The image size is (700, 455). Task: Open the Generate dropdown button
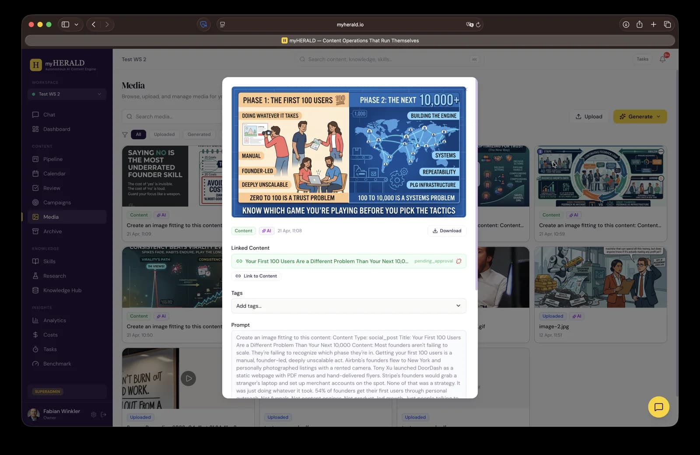click(x=640, y=116)
